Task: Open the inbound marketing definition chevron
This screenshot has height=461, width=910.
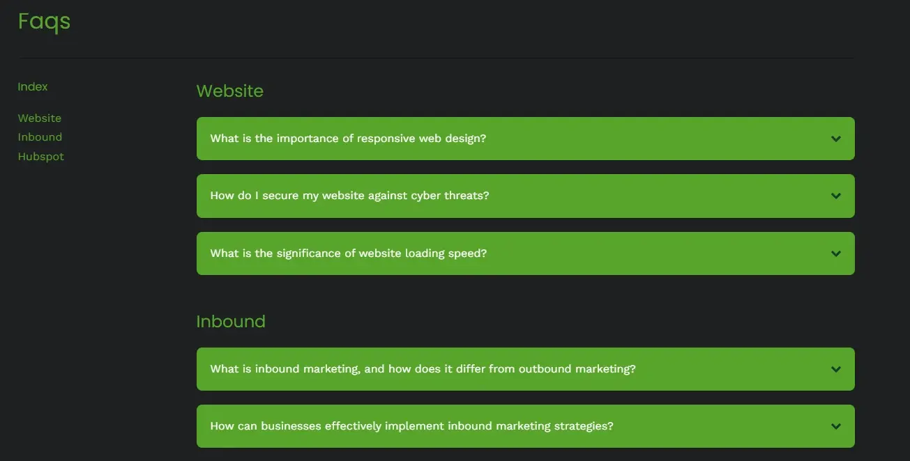Action: pyautogui.click(x=835, y=369)
